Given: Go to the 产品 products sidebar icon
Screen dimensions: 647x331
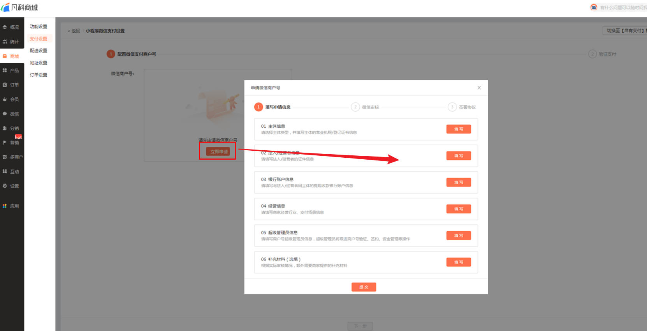Looking at the screenshot, I should click(5, 70).
